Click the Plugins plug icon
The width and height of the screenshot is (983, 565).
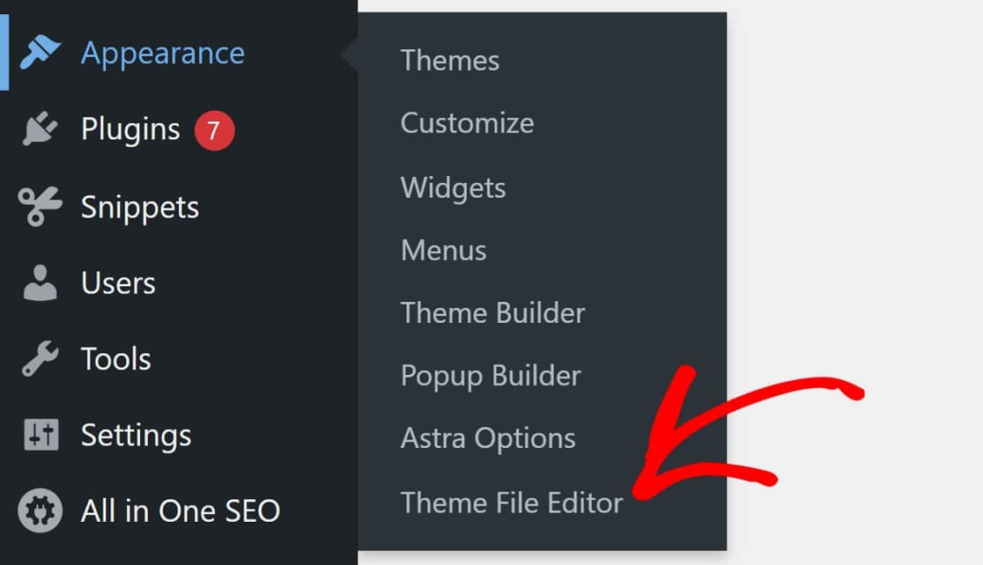pos(41,129)
